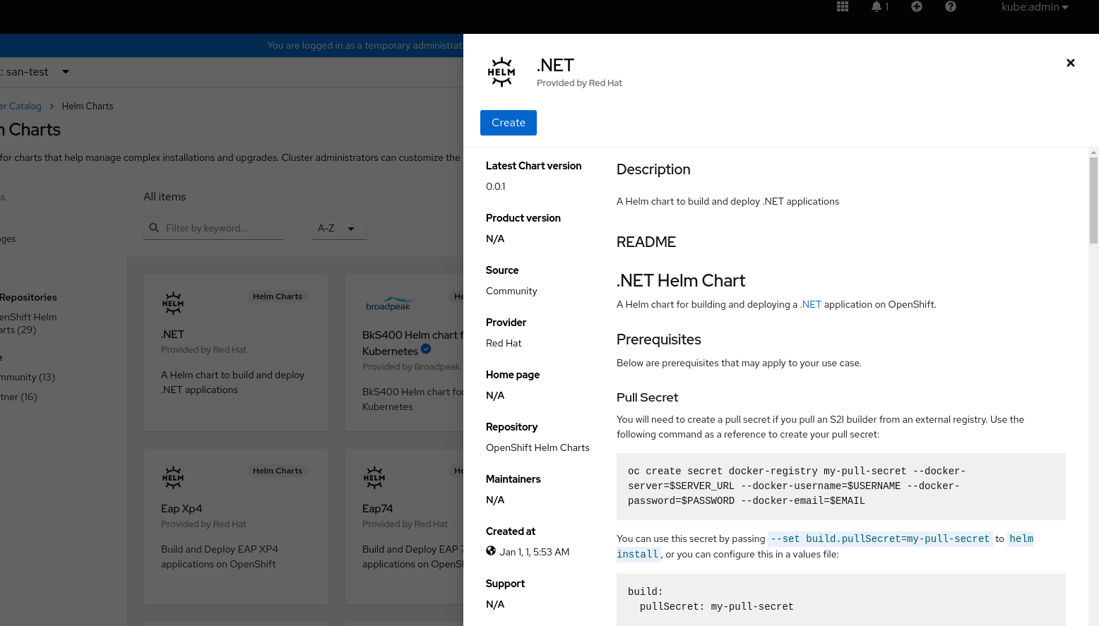This screenshot has width=1099, height=626.
Task: Open the application launcher grid icon
Action: 843,7
